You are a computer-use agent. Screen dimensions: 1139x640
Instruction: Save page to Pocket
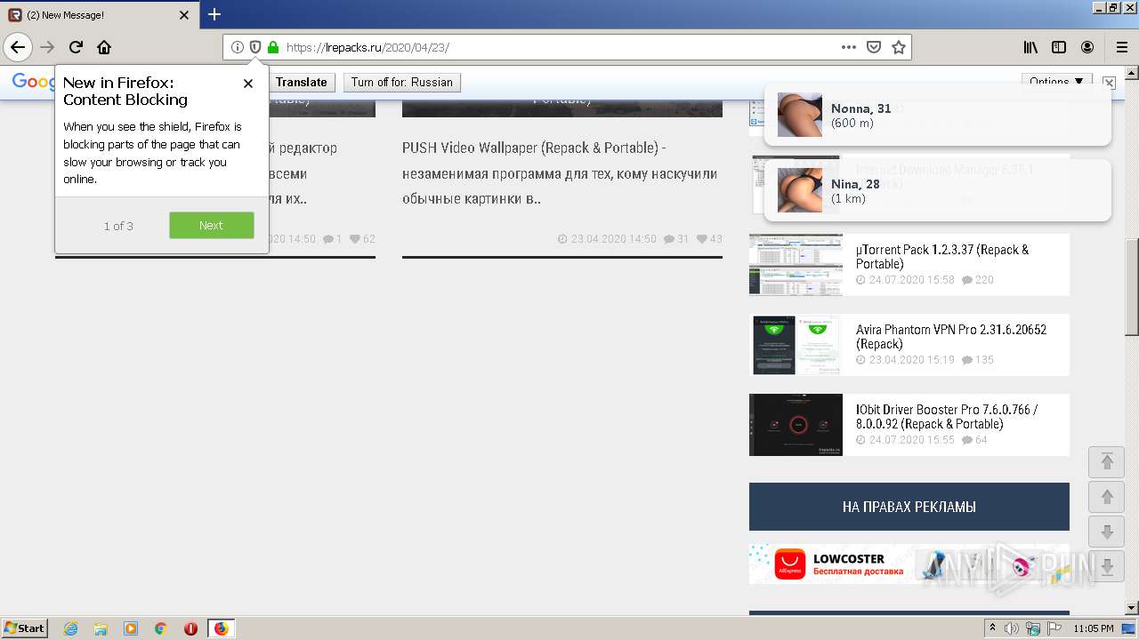(874, 47)
